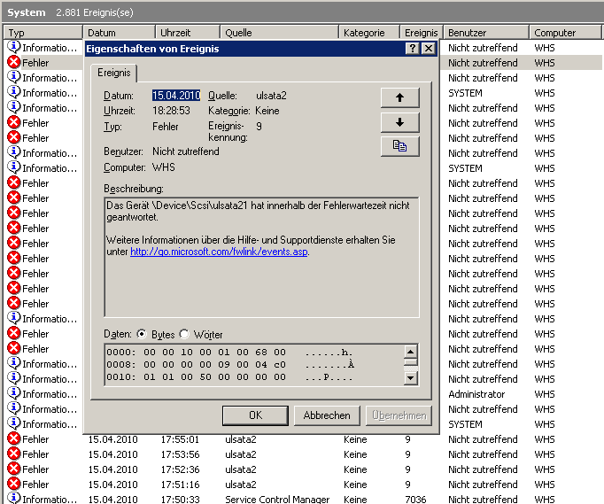604x504 pixels.
Task: Select the 17:53:56 time cell
Action: click(x=180, y=454)
